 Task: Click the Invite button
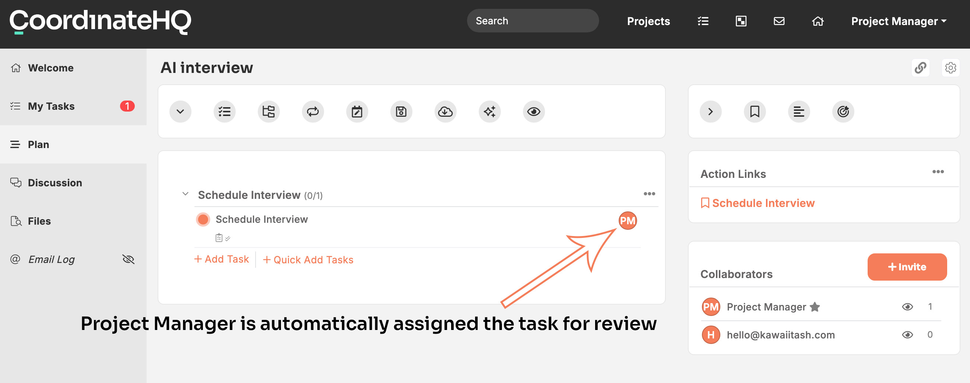[907, 267]
